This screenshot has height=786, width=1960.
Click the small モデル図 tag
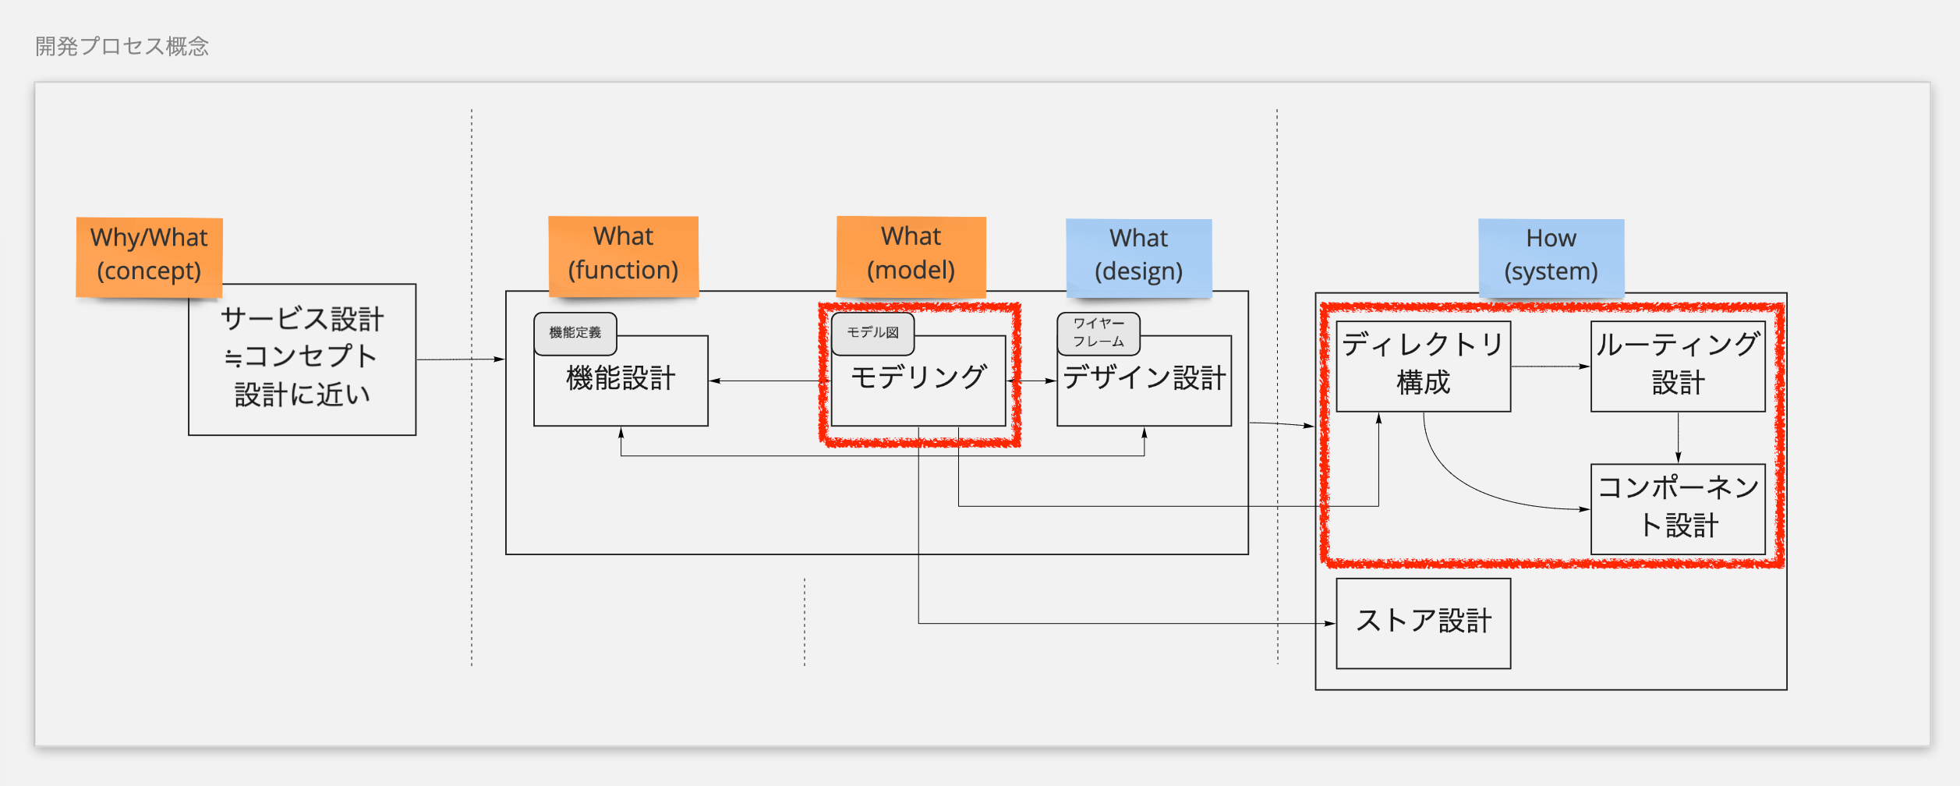872,333
